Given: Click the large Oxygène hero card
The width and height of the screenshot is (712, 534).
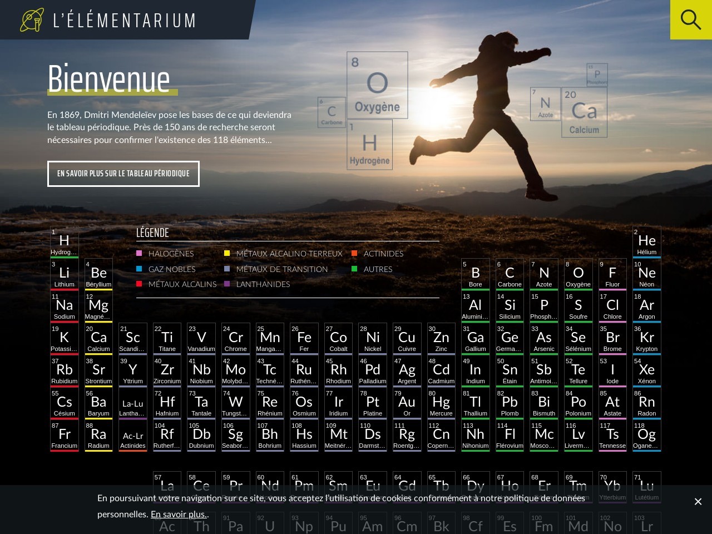Looking at the screenshot, I should (x=377, y=85).
